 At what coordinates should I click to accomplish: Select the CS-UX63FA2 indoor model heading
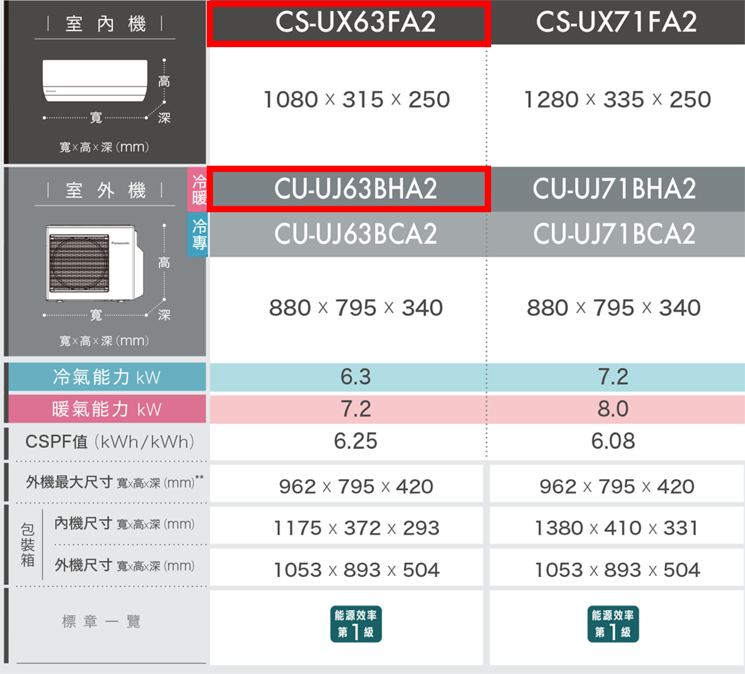point(355,22)
